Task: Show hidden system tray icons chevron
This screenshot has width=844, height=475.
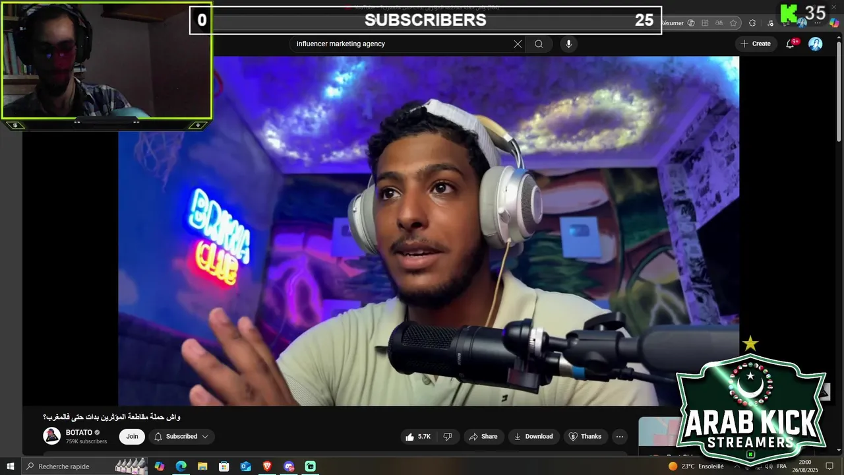Action: [x=737, y=466]
